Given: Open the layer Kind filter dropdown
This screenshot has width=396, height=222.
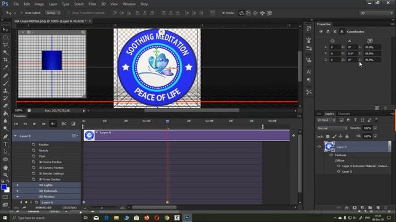Looking at the screenshot, I should point(326,120).
